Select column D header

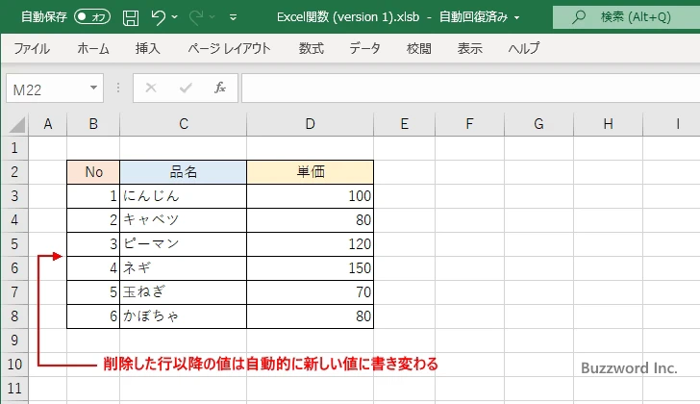(311, 124)
